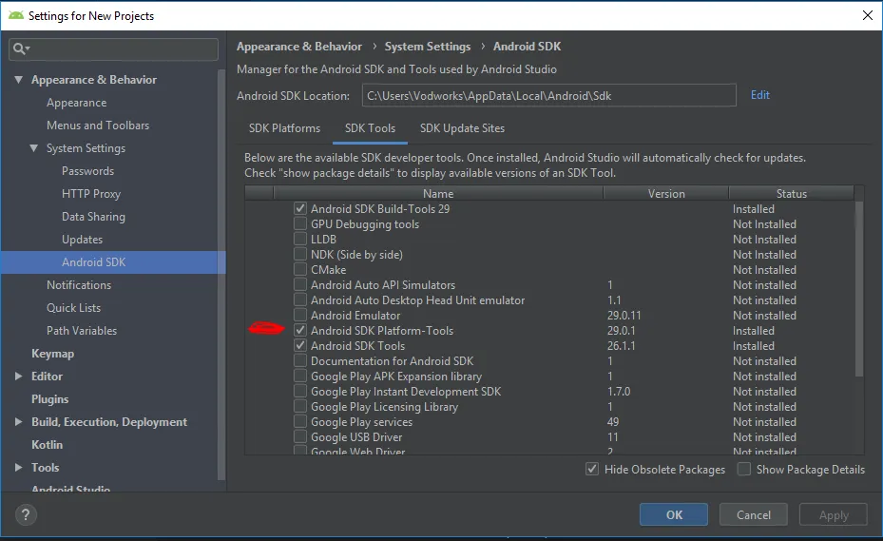Open Notifications settings
883x541 pixels.
(x=79, y=285)
